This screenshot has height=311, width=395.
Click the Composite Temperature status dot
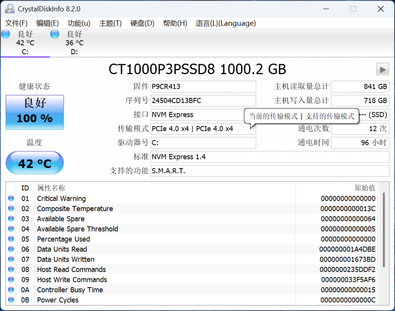click(x=11, y=209)
